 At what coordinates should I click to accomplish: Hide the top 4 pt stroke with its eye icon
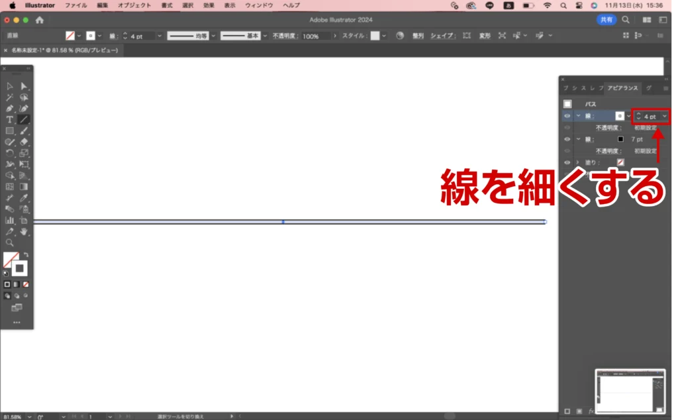coord(567,116)
